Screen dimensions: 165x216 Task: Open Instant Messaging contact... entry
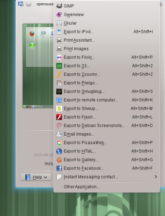pos(106,177)
